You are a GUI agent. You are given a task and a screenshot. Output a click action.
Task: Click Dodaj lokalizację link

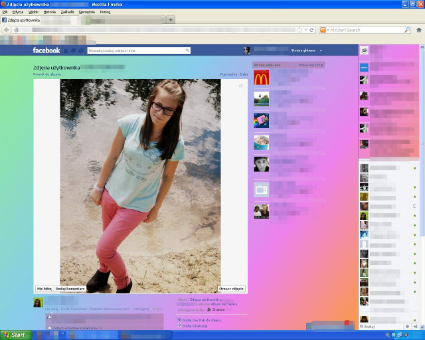pos(195,326)
